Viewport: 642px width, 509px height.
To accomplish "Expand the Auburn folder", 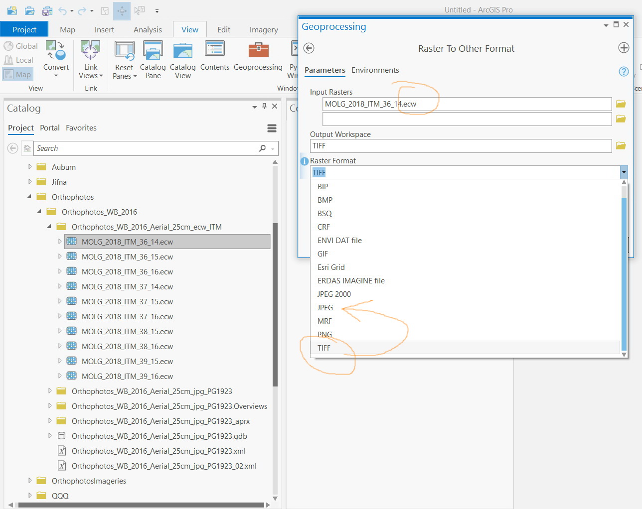I will pyautogui.click(x=30, y=167).
